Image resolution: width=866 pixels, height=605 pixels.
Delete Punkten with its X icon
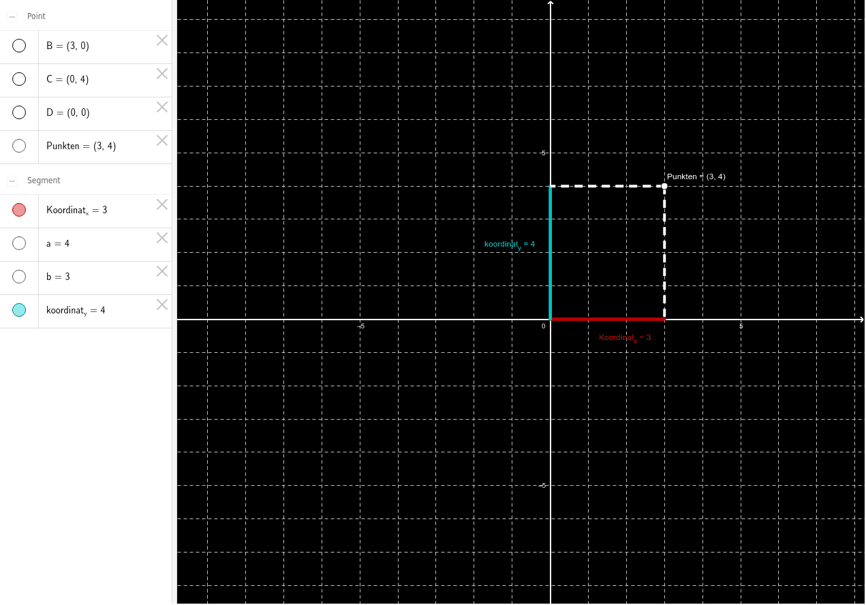tap(162, 140)
